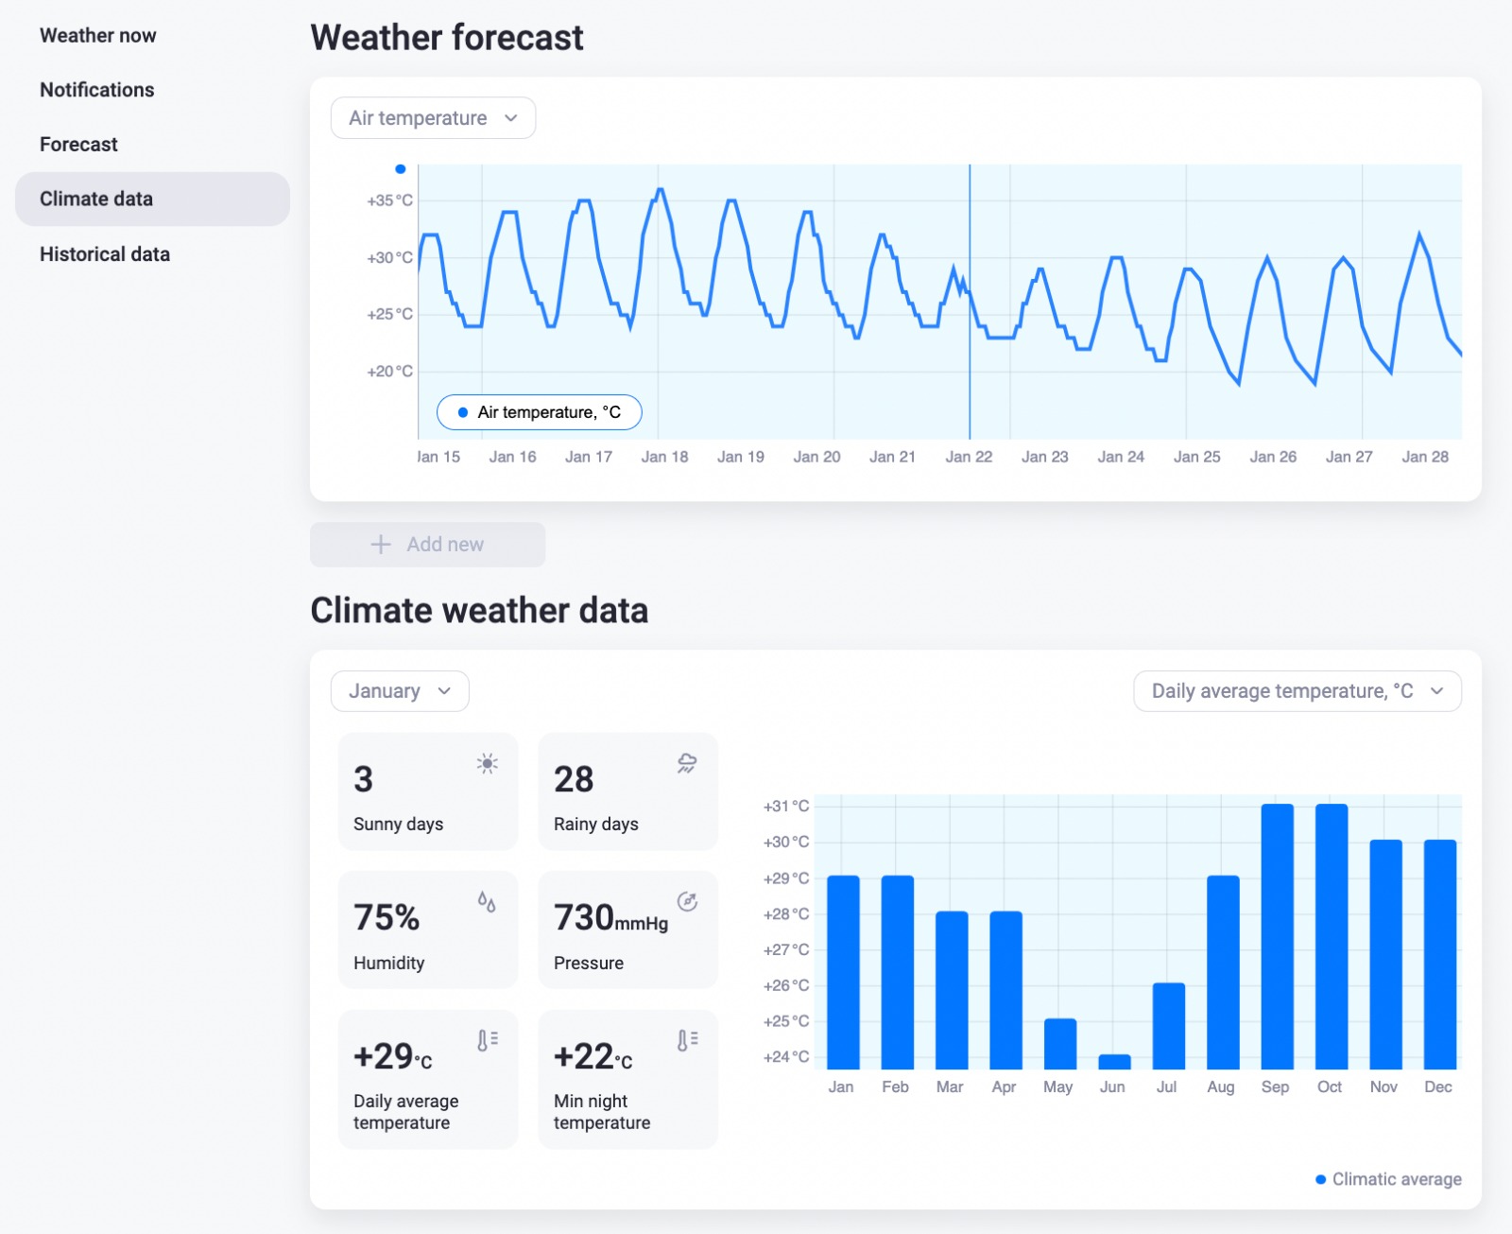The image size is (1512, 1234).
Task: Click thermometer icon in Min night temperature card
Action: pos(688,1040)
